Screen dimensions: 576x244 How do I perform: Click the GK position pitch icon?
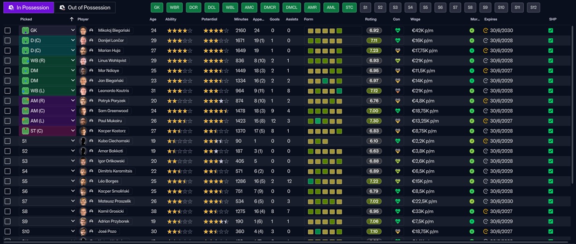(x=25, y=30)
